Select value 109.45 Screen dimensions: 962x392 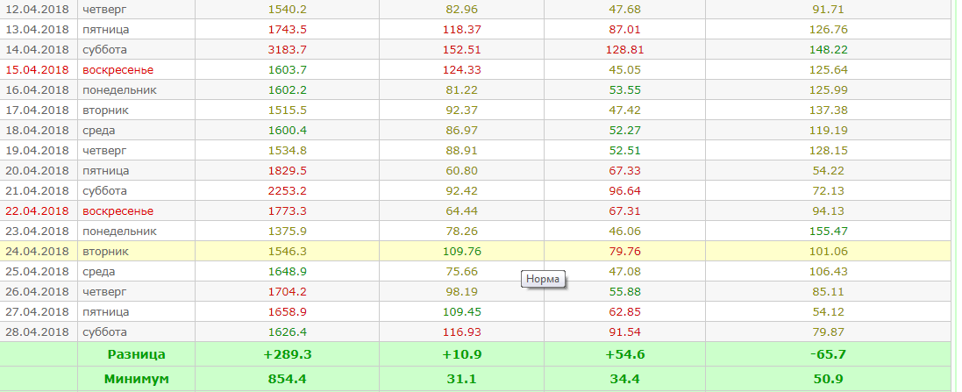[462, 311]
